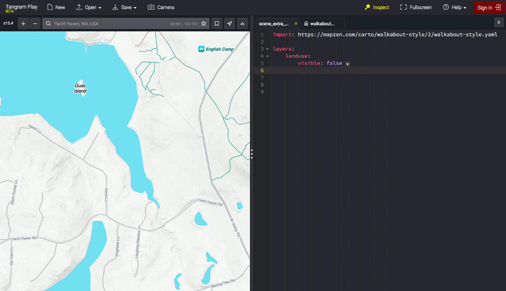Click the Sign in button
The width and height of the screenshot is (506, 291).
coord(489,8)
